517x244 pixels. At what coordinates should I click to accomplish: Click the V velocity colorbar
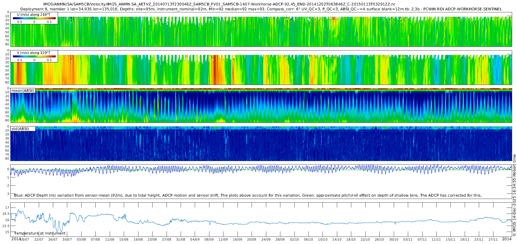click(x=34, y=57)
